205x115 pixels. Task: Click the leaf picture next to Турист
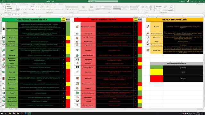pos(4,50)
